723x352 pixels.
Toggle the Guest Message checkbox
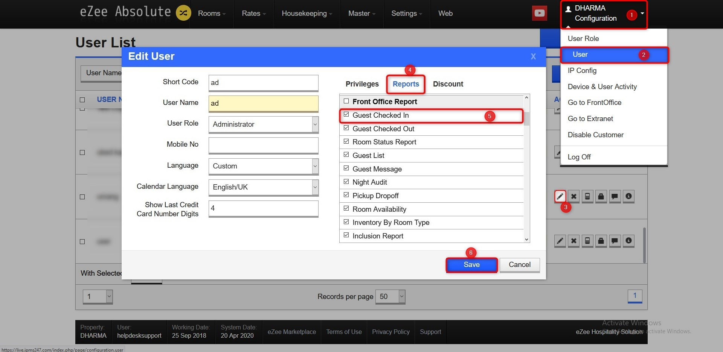pyautogui.click(x=346, y=168)
